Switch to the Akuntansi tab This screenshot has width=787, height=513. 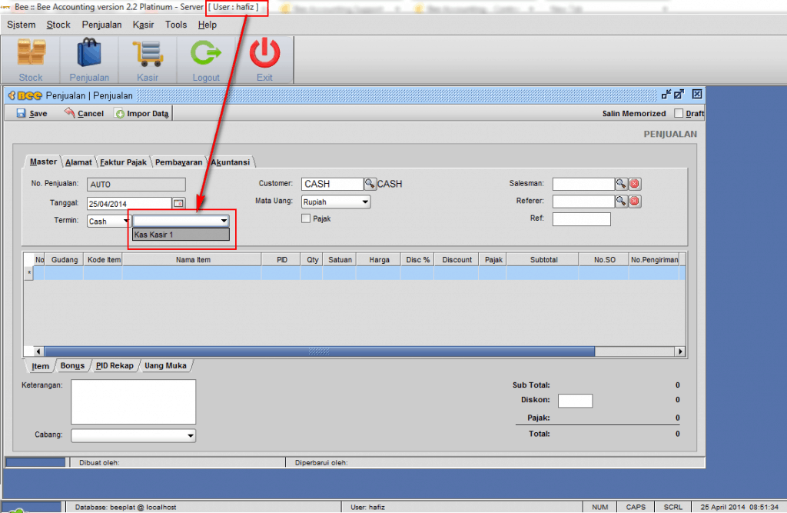pos(230,162)
